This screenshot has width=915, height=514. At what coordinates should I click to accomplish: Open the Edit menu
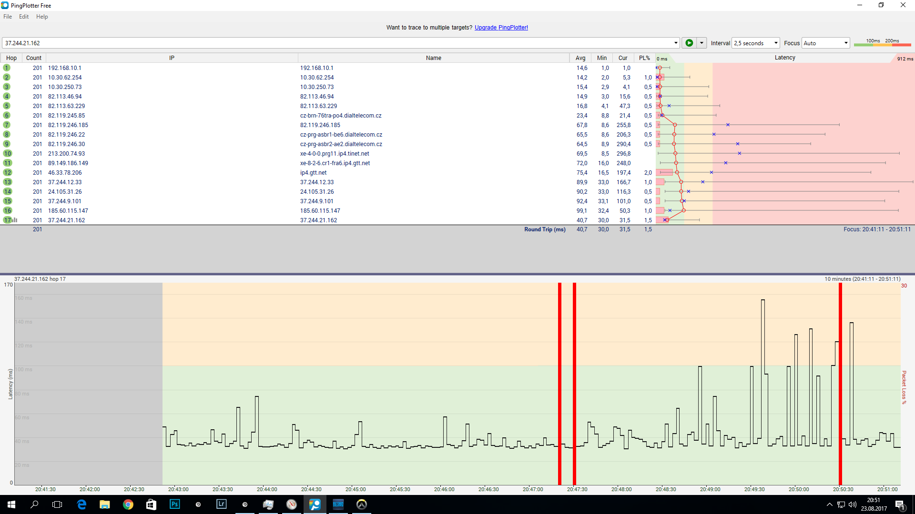[x=24, y=17]
